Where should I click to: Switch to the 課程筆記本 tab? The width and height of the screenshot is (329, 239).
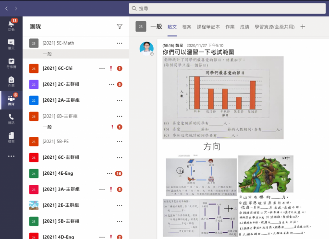click(208, 27)
